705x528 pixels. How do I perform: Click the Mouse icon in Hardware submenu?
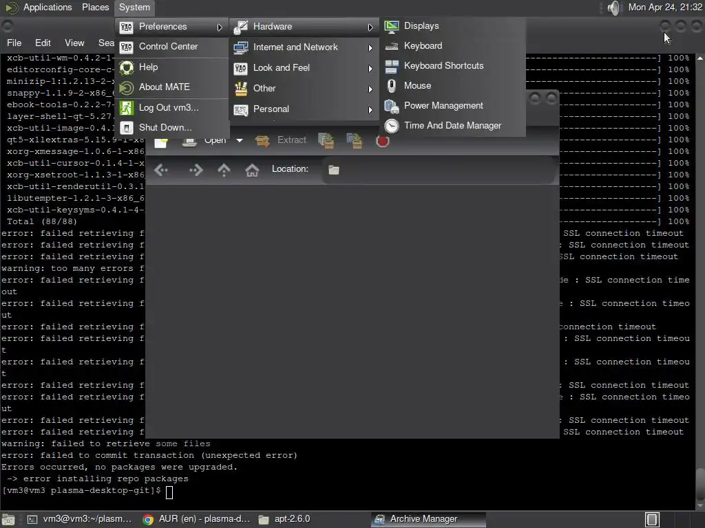tap(392, 86)
